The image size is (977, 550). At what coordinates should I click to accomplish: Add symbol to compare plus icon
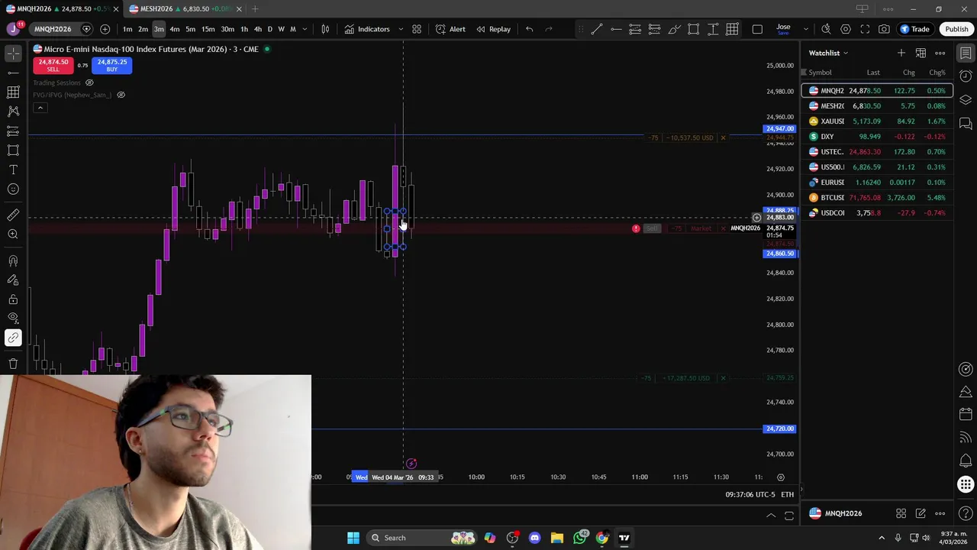coord(105,29)
